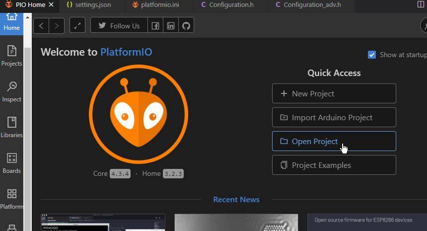Open the Facebook icon link
Viewport: 427px width, 231px height.
click(x=155, y=25)
